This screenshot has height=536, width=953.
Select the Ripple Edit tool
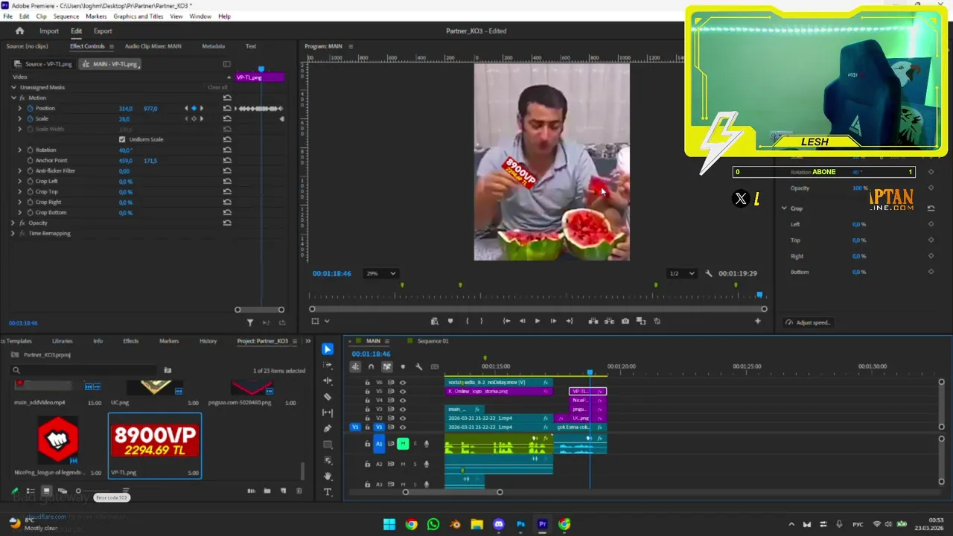point(328,380)
